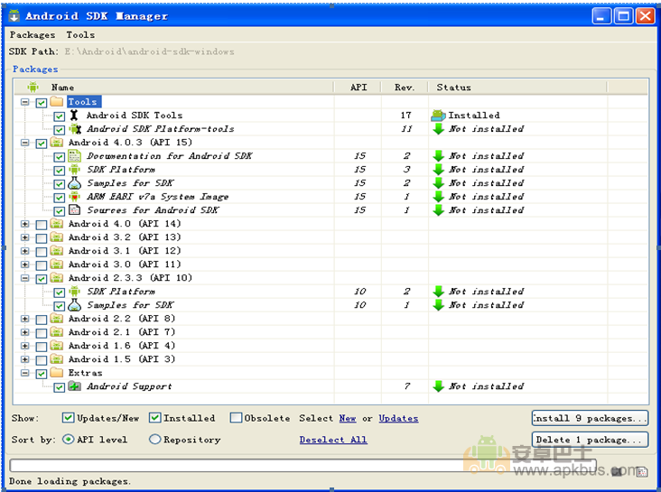Viewport: 661px width, 492px height.
Task: Click the Tools folder icon
Action: [x=57, y=101]
